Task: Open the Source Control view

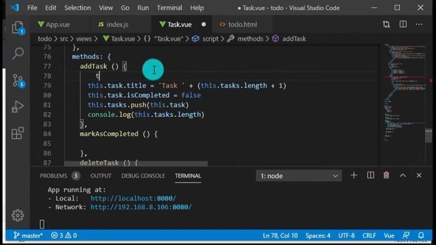Action: tap(18, 80)
